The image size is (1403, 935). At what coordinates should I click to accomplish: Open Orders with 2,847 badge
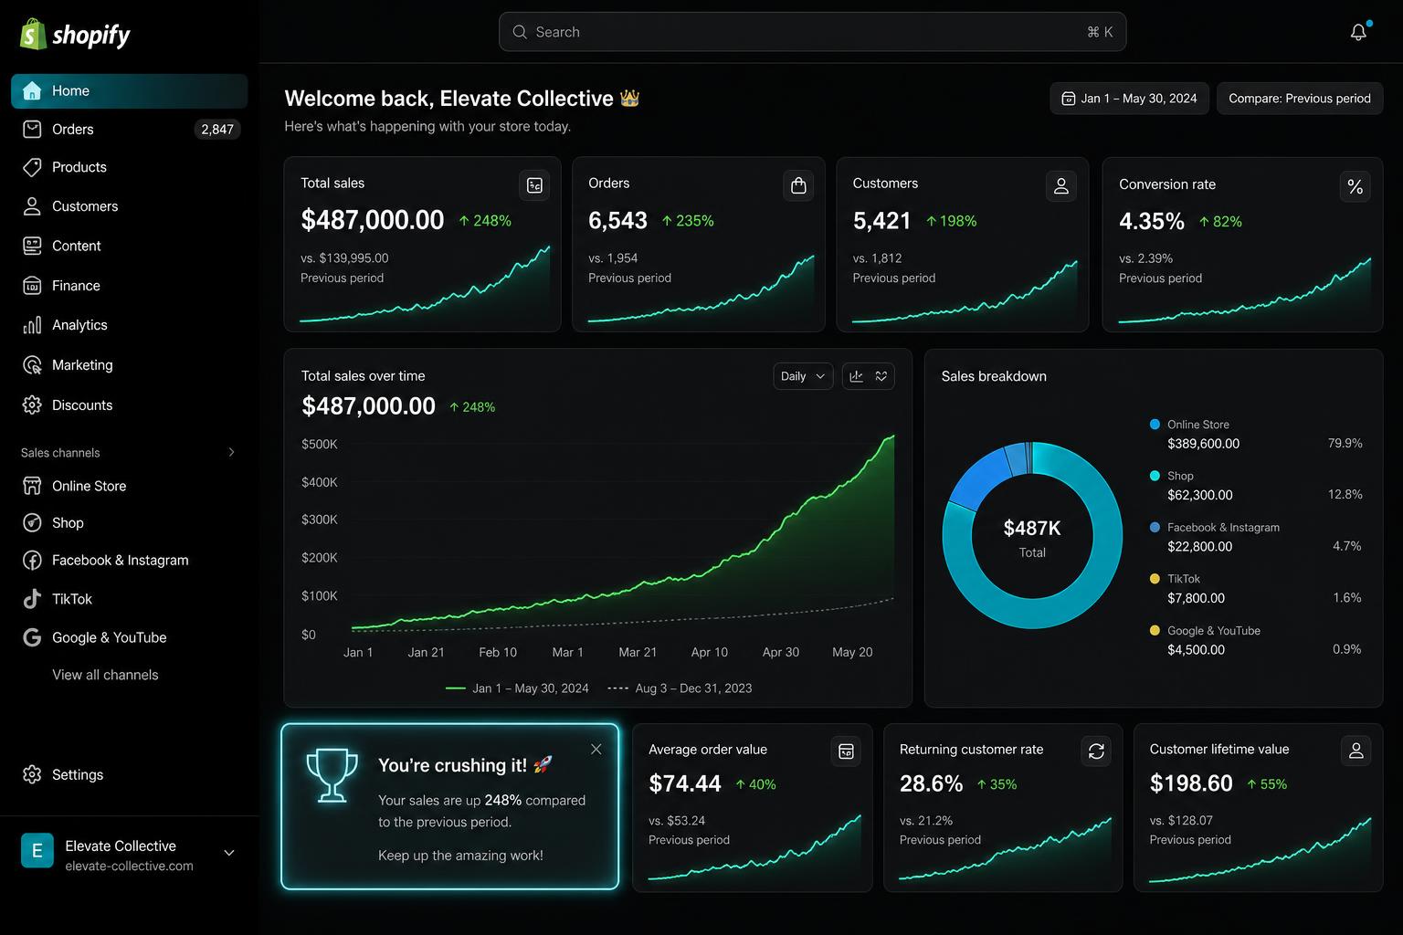pyautogui.click(x=129, y=129)
